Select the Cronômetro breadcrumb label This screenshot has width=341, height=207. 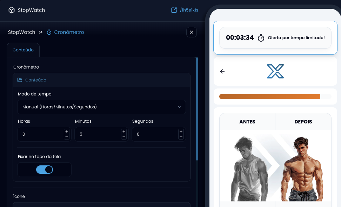pos(69,32)
